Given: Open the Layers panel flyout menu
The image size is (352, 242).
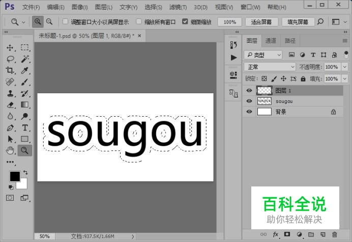Looking at the screenshot, I should (x=345, y=41).
